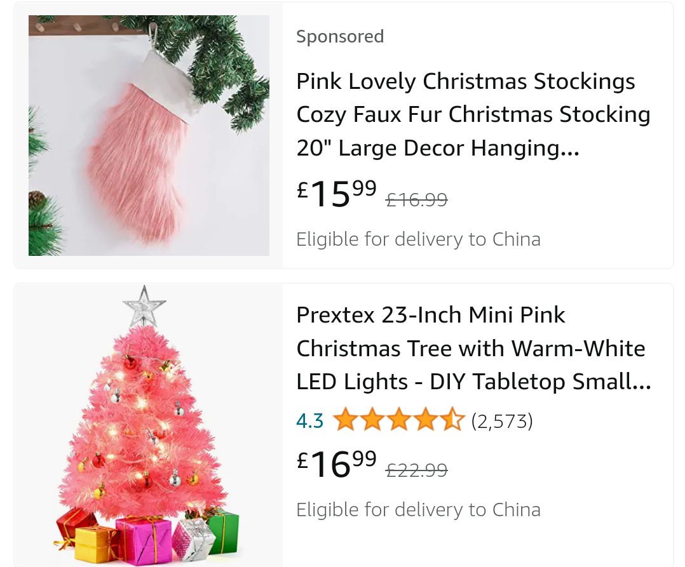Open Pink Lovely Christmas Stockings product title
The height and width of the screenshot is (567, 685).
(x=473, y=115)
